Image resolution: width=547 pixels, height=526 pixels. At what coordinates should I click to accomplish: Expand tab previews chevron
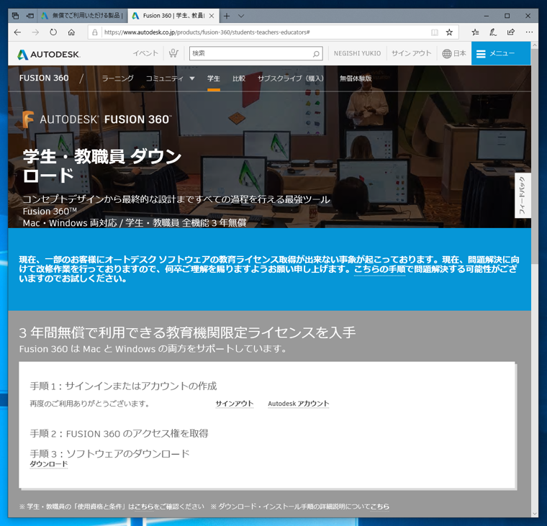[x=241, y=16]
